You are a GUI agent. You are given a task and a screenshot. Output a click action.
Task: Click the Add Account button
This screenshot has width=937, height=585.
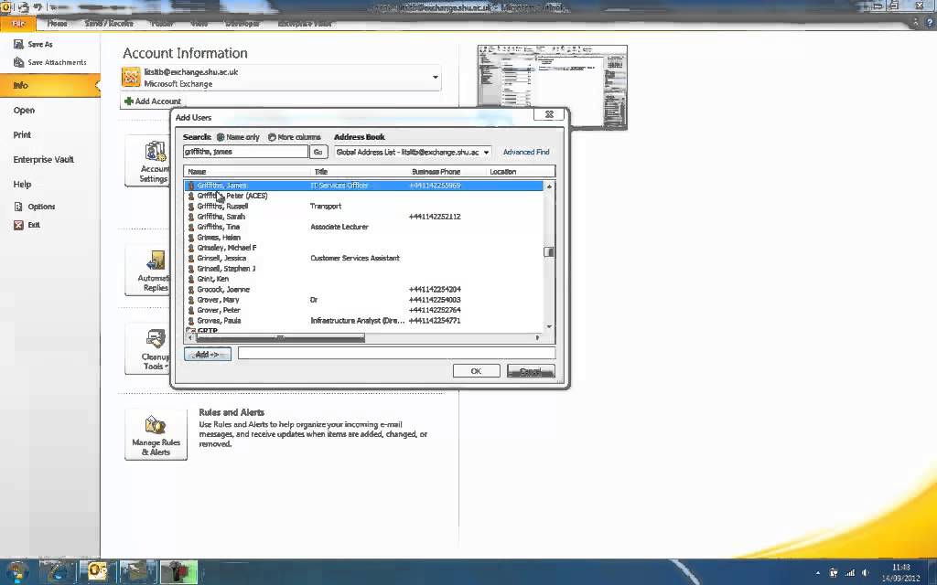153,101
